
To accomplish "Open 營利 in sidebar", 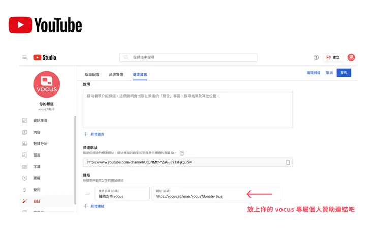I will [x=37, y=190].
